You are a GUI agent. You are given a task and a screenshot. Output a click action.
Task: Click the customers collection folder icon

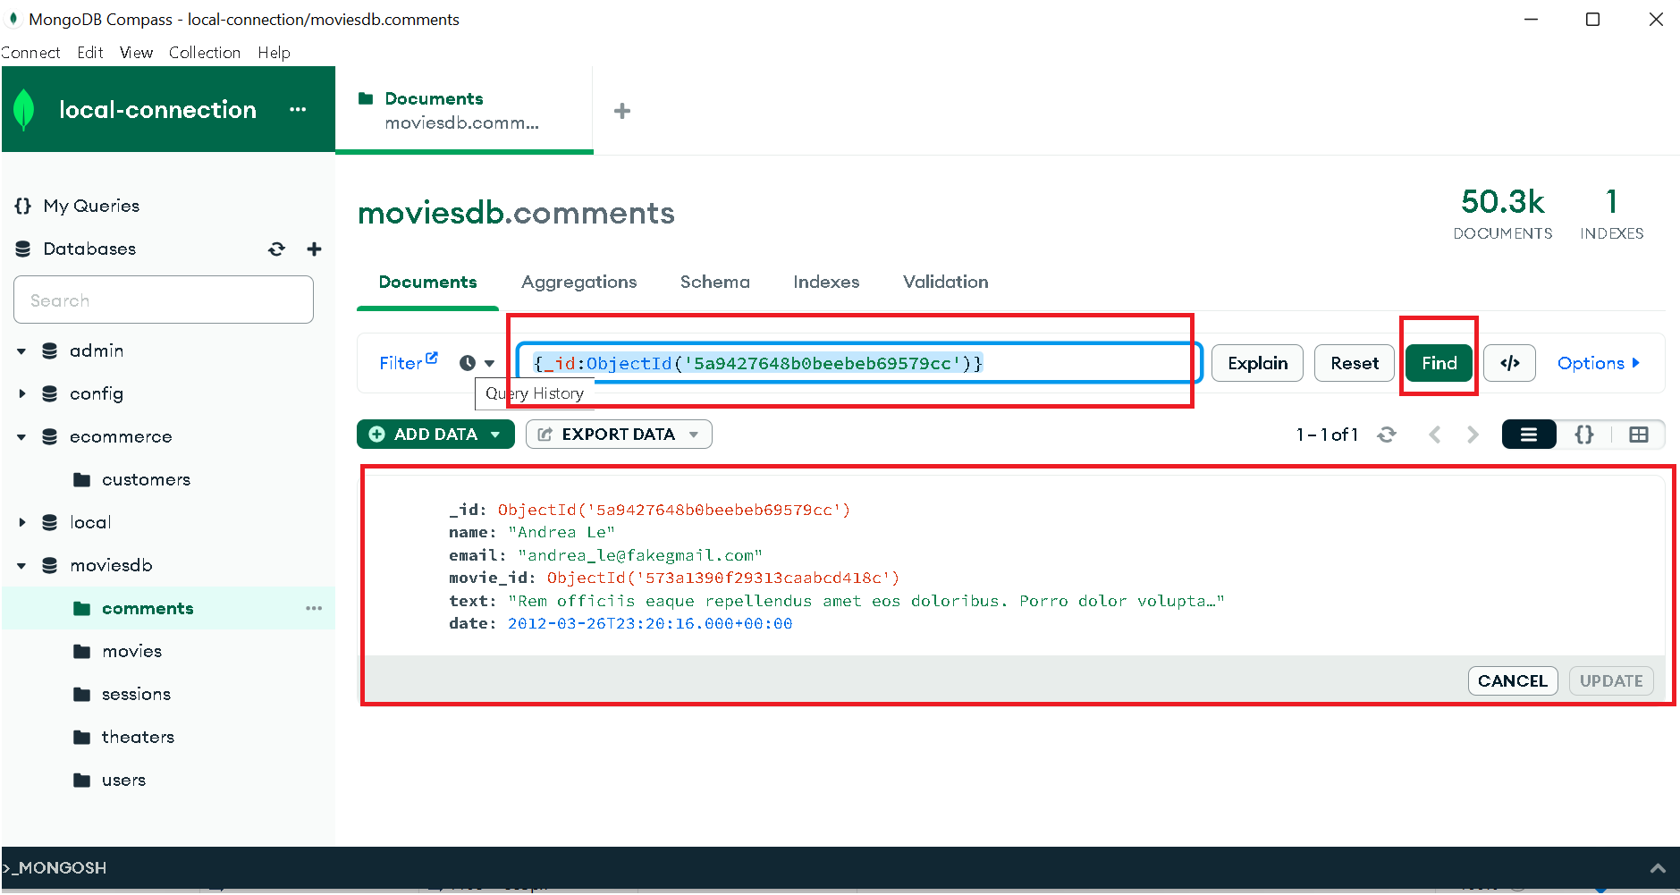tap(82, 479)
